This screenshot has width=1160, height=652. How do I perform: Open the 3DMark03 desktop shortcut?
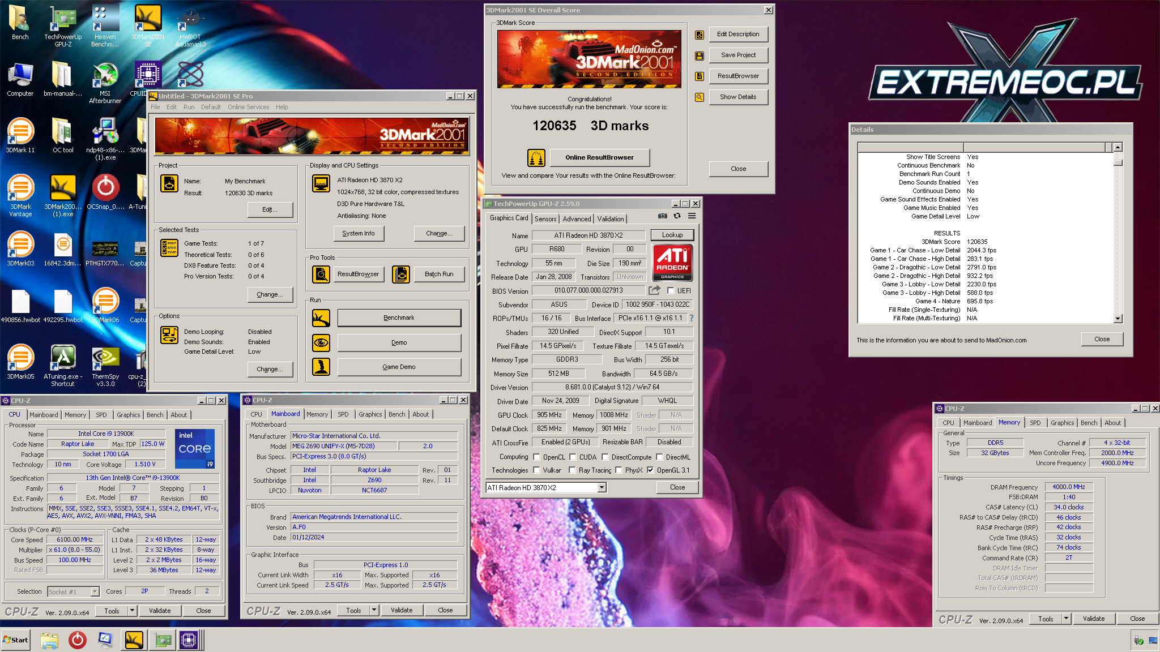click(x=20, y=249)
